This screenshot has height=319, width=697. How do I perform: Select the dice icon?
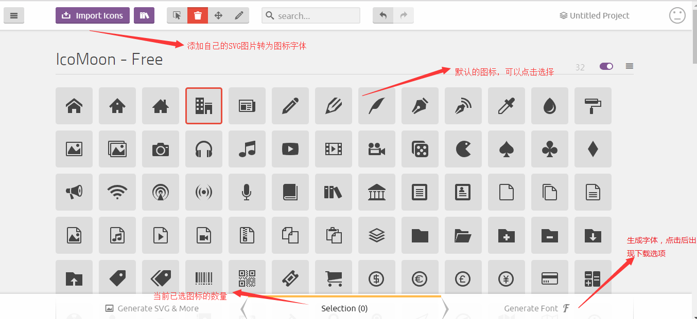420,149
